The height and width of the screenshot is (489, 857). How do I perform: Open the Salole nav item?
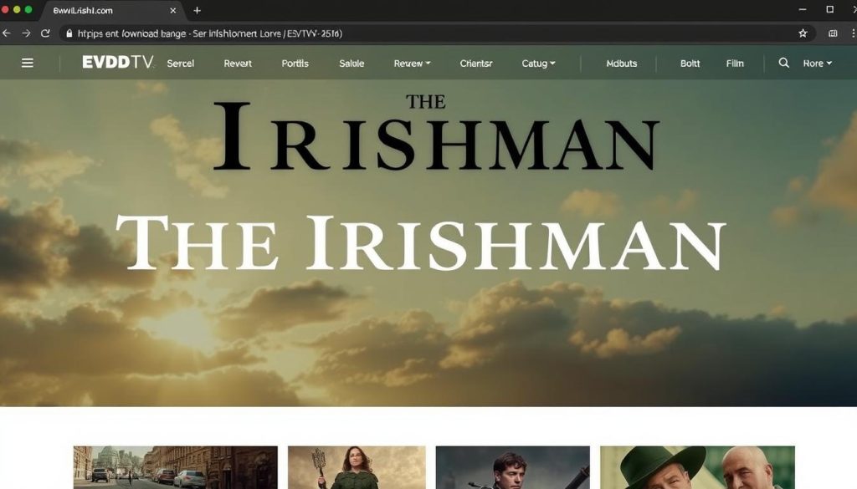tap(352, 64)
